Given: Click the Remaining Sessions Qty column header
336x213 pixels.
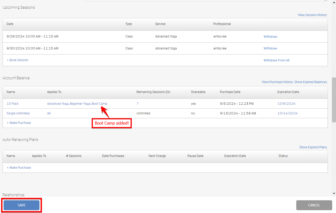Looking at the screenshot, I should click(x=153, y=92).
